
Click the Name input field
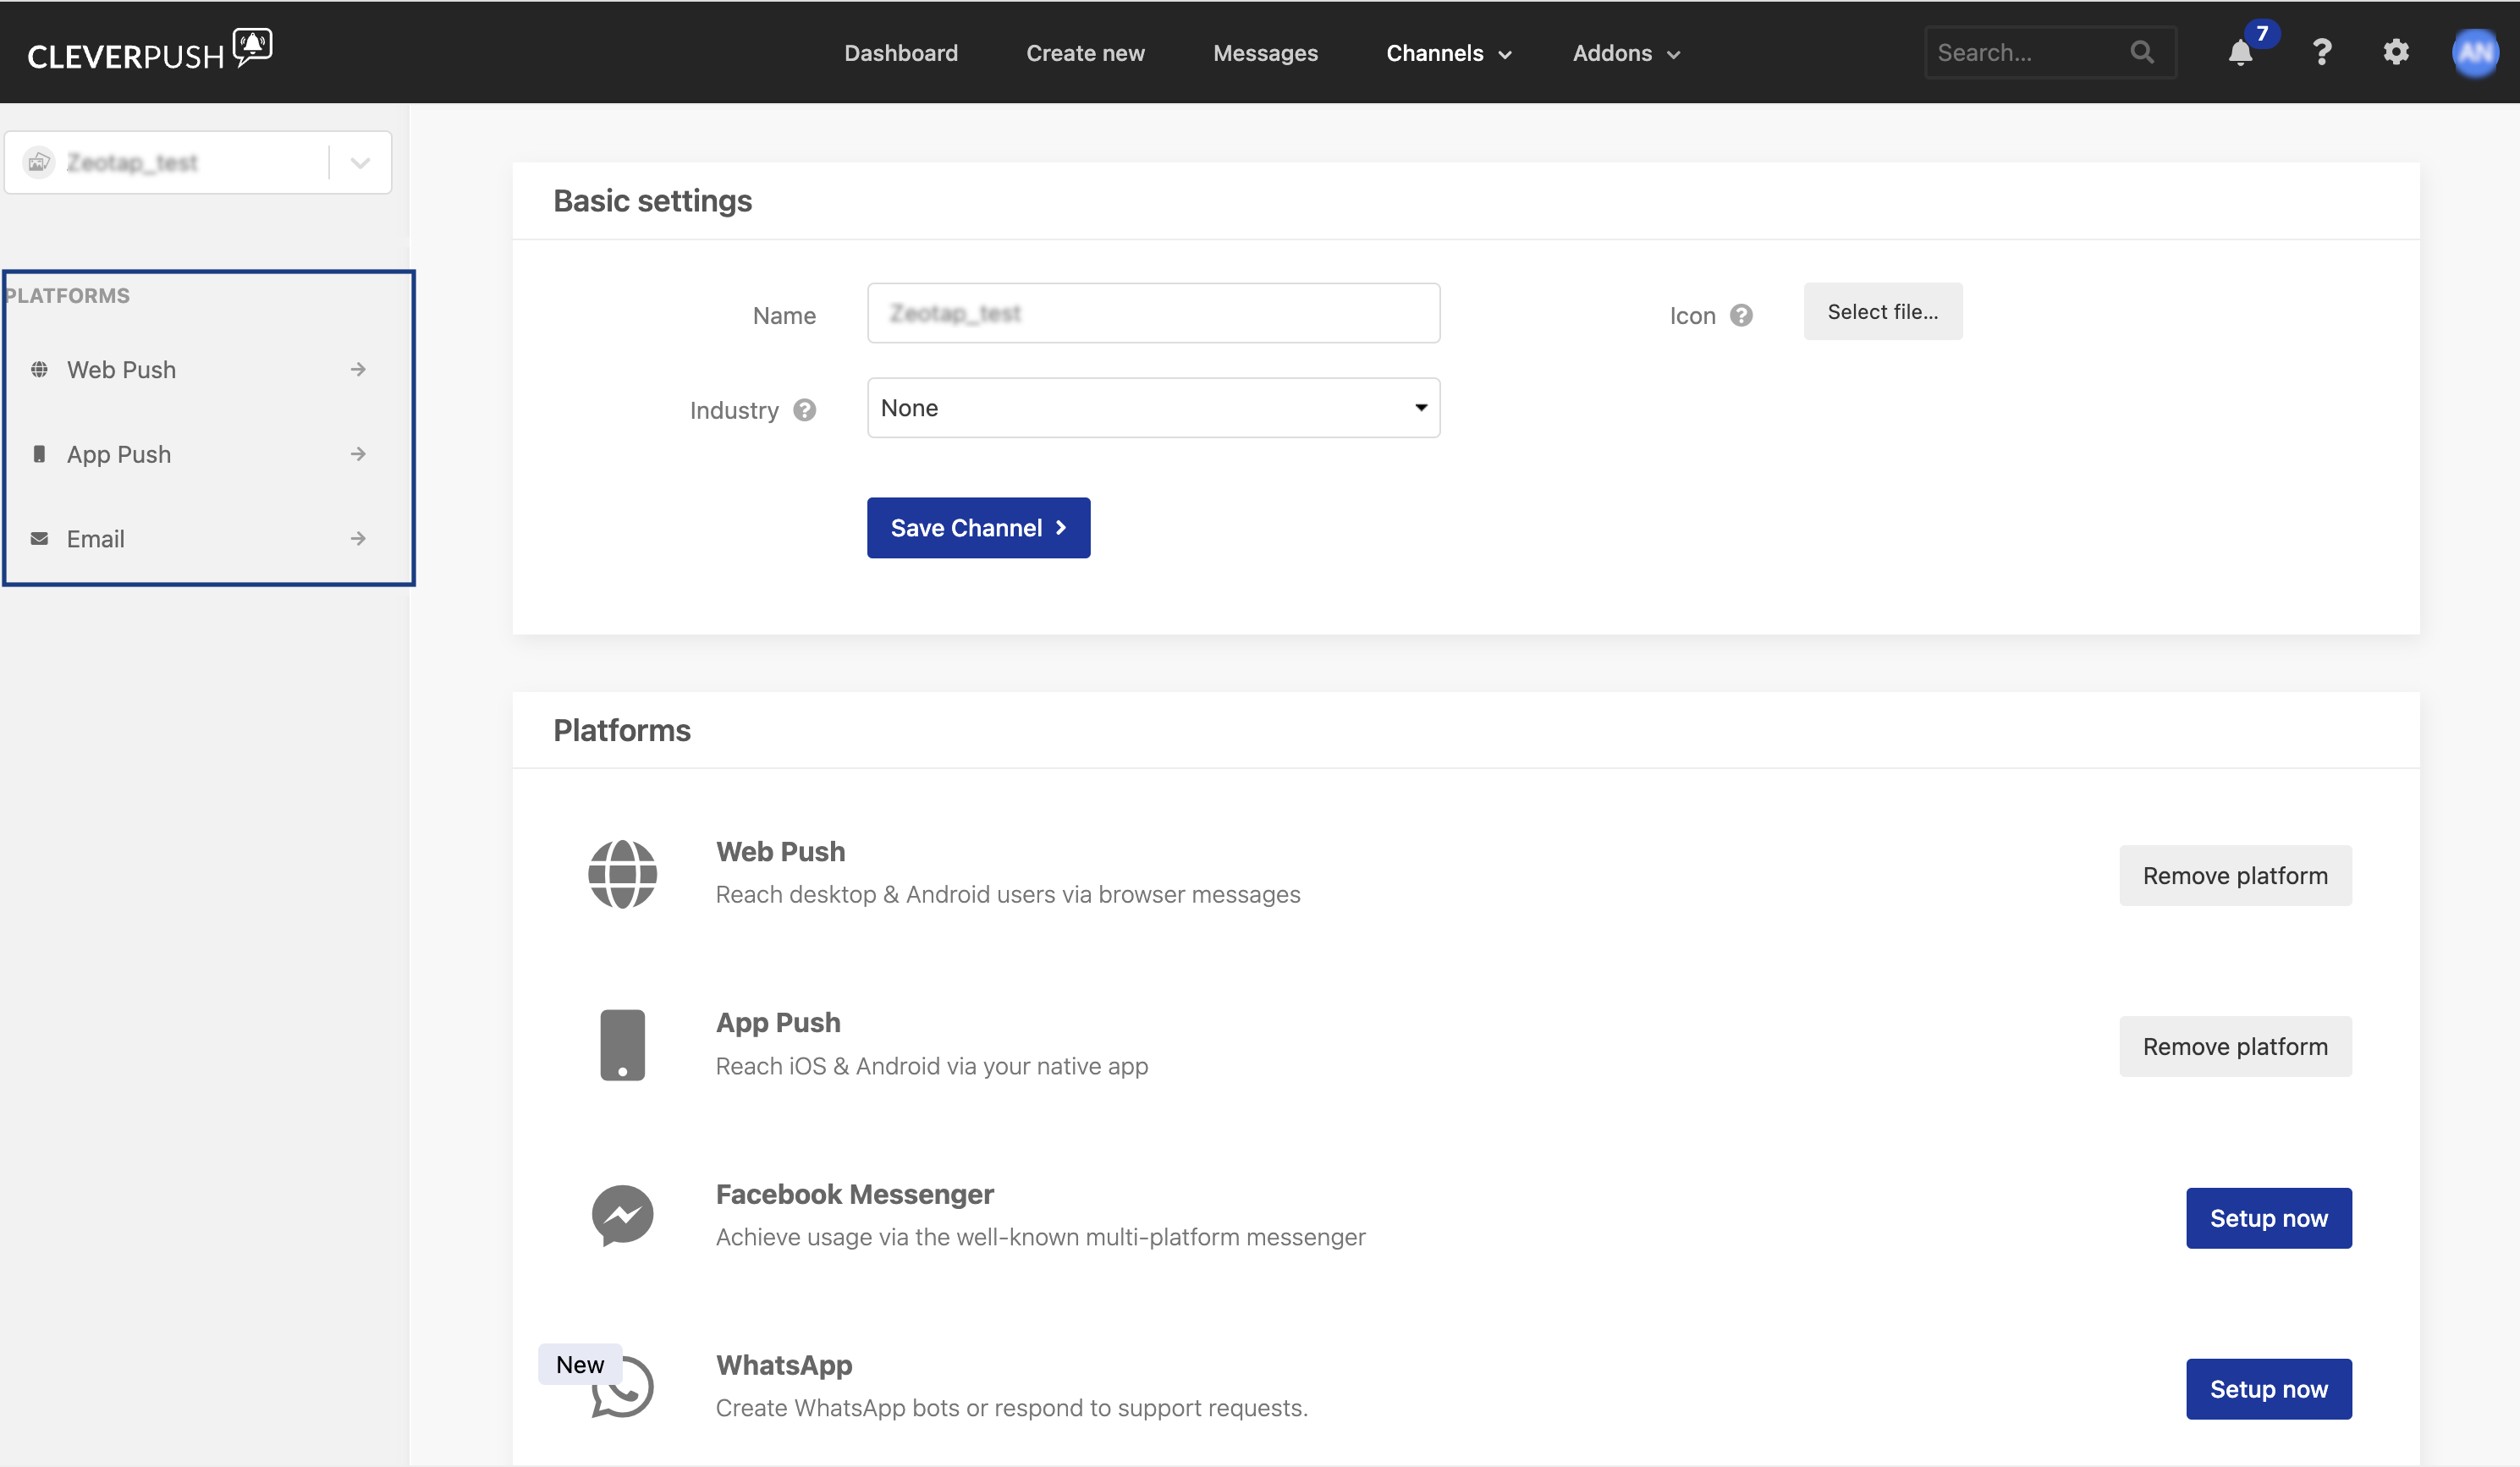1153,313
